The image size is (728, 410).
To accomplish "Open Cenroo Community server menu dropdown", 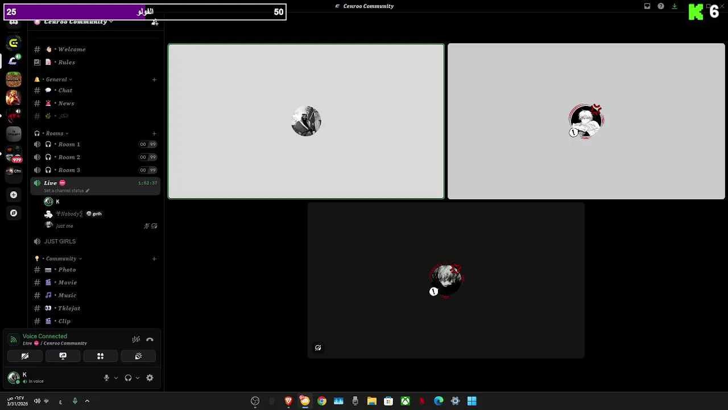I will 75,22.
